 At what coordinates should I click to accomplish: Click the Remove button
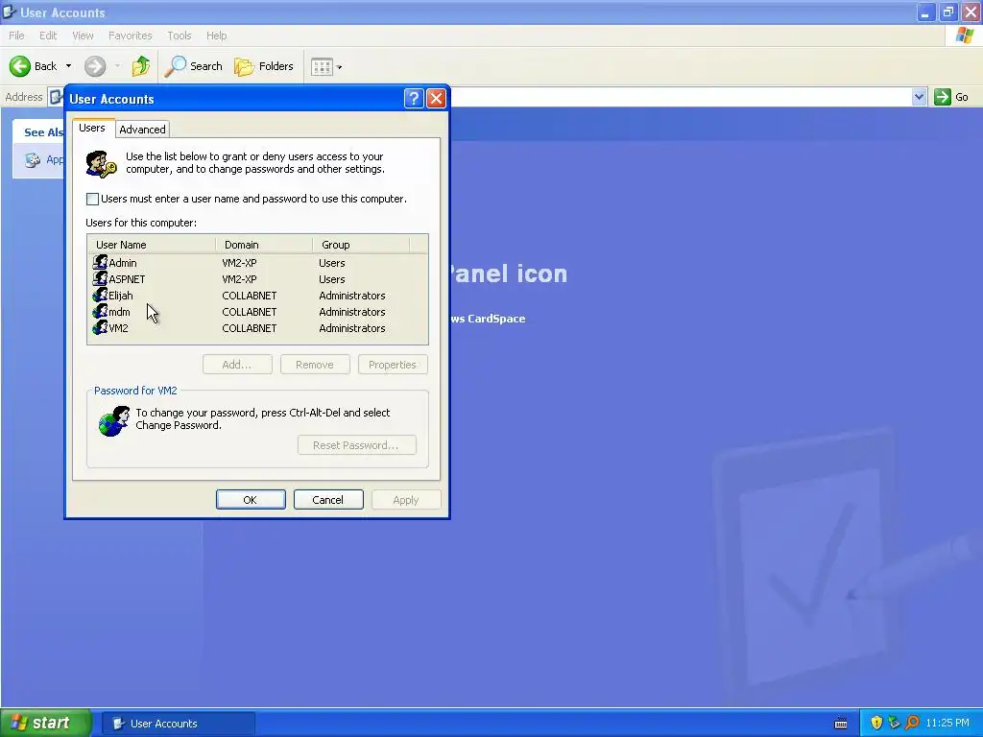pos(315,364)
